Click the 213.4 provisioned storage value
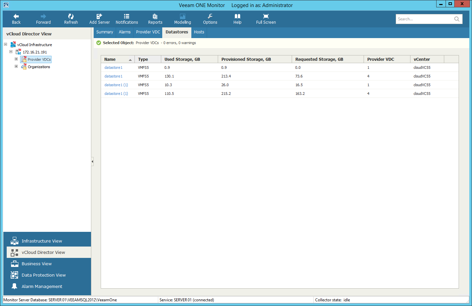Screen dimensions: 472x306 point(226,76)
